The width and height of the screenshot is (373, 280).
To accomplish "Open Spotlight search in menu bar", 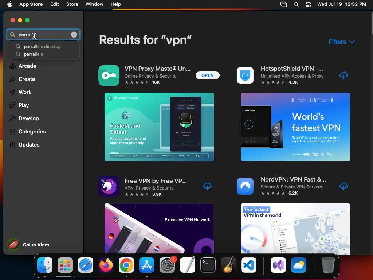I will pos(296,4).
